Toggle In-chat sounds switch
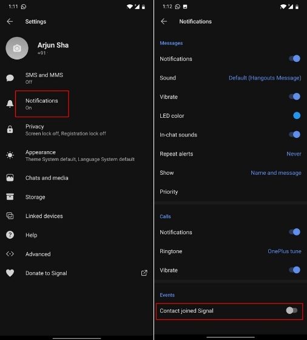 (295, 134)
